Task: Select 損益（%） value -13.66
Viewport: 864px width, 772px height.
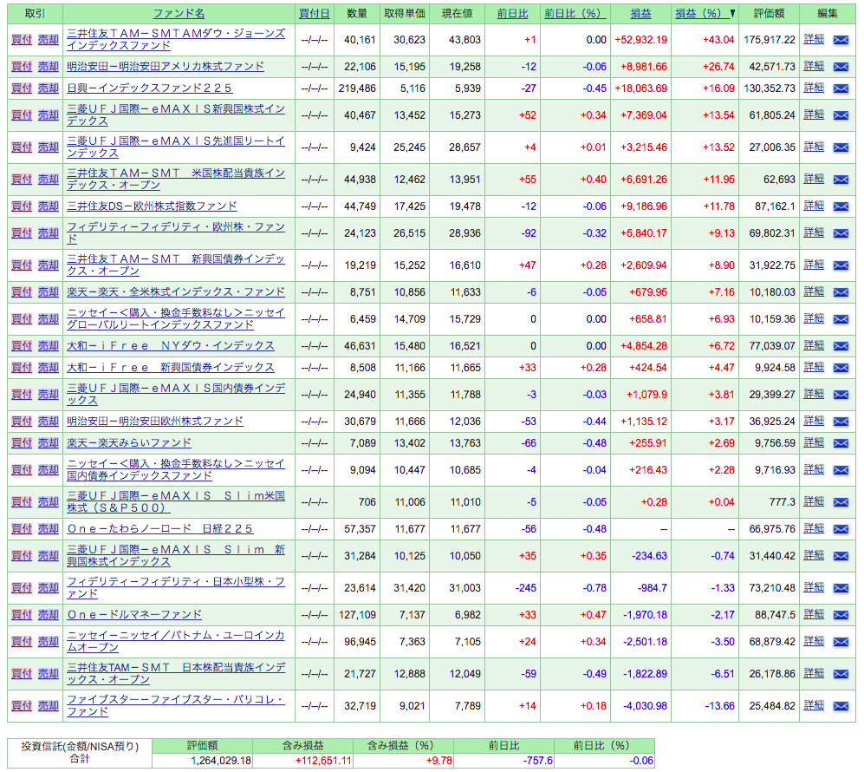Action: point(719,706)
